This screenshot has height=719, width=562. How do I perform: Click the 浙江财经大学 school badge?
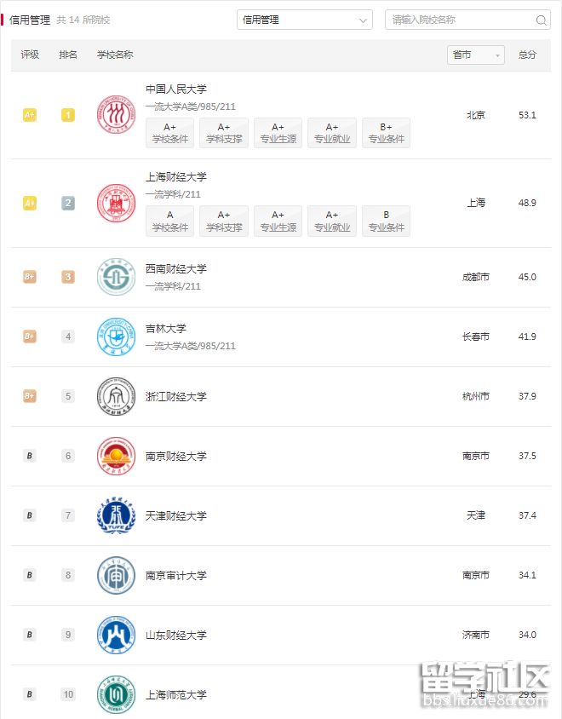pyautogui.click(x=116, y=396)
